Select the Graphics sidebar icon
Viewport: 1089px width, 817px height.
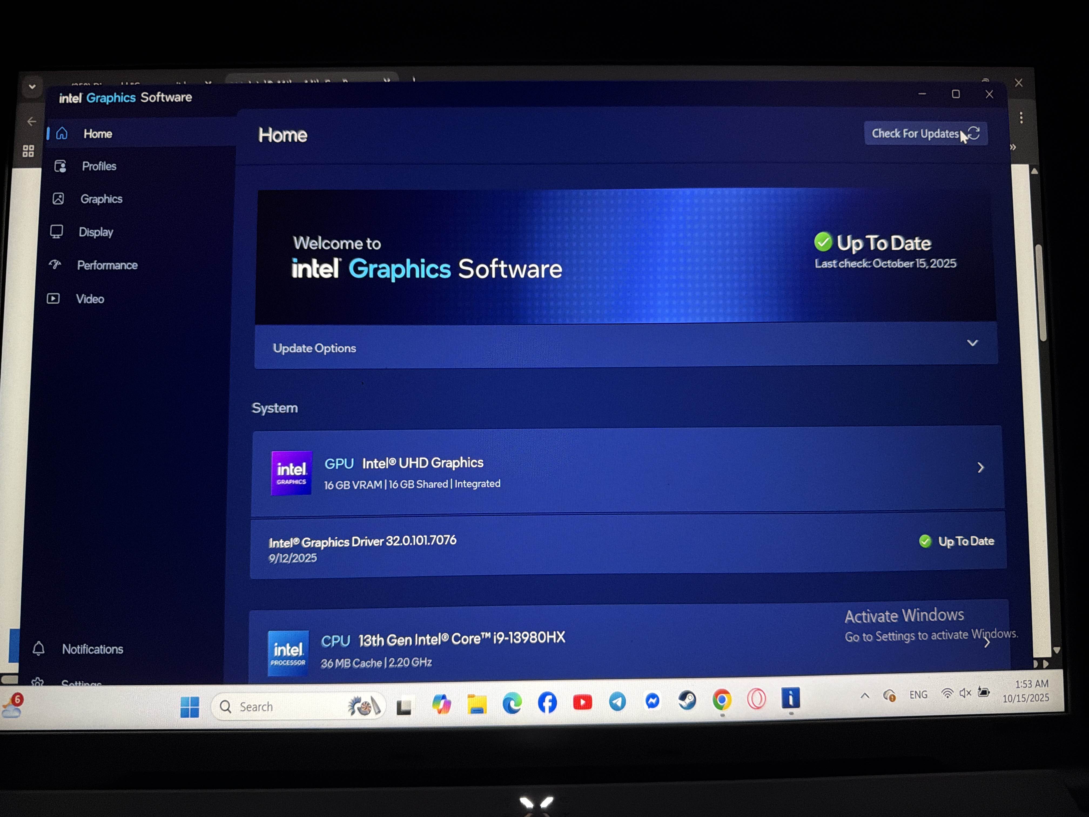coord(58,199)
